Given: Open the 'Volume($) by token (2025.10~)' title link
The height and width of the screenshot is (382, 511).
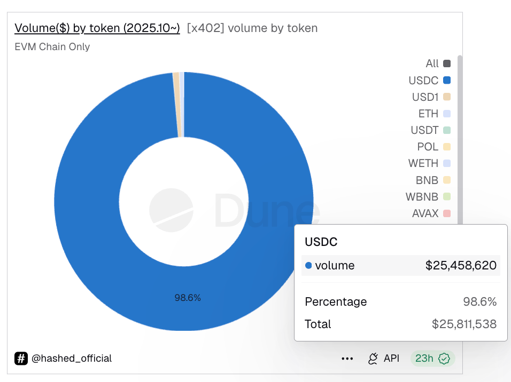Looking at the screenshot, I should pyautogui.click(x=97, y=28).
